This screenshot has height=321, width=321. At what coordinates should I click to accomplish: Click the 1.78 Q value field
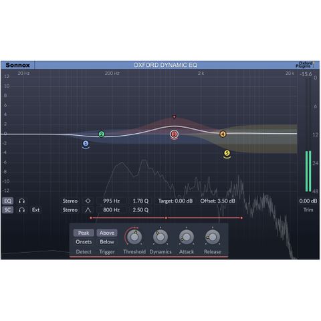[140, 201]
